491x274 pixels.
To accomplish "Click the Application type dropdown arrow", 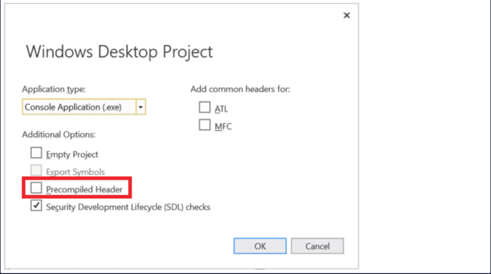I will tap(141, 107).
